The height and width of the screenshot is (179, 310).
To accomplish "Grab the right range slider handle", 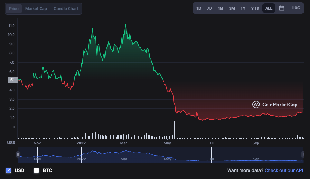I will (303, 155).
